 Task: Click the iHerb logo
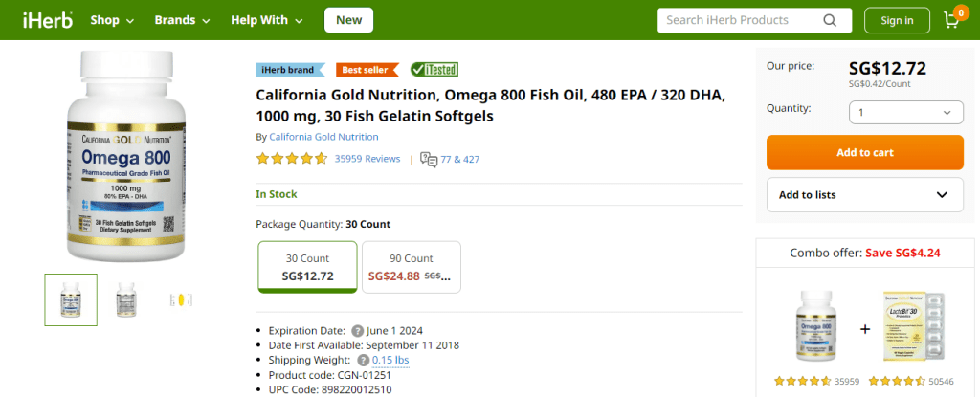[48, 20]
